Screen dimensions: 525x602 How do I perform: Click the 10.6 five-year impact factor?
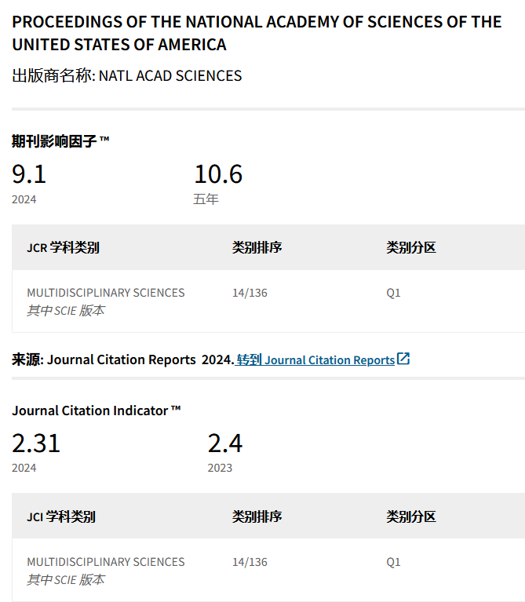[218, 173]
